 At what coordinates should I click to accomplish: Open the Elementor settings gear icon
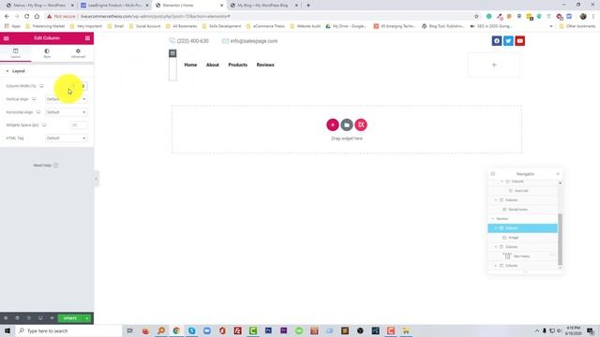tap(6, 318)
